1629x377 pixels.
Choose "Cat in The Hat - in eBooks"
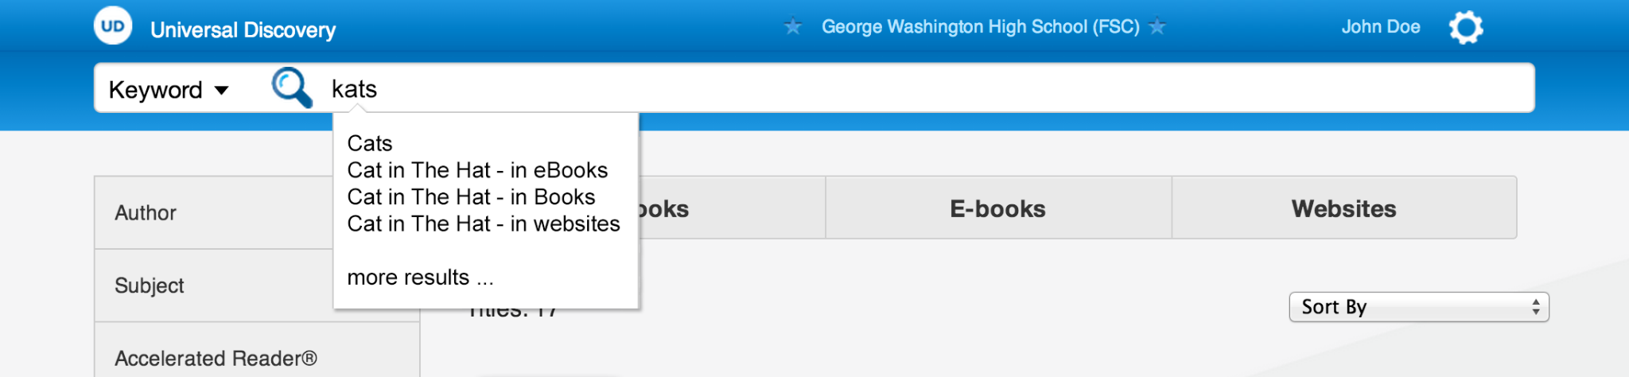[x=477, y=170]
